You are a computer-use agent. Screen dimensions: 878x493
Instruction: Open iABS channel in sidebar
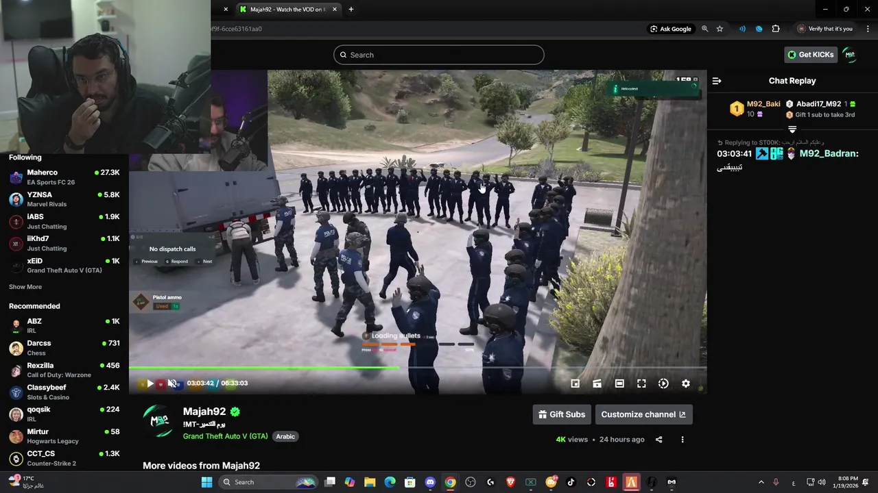point(64,221)
